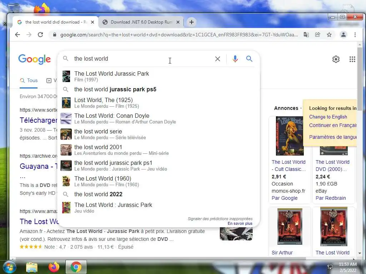Open the En savoir plus link
The image size is (366, 274).
click(x=240, y=223)
